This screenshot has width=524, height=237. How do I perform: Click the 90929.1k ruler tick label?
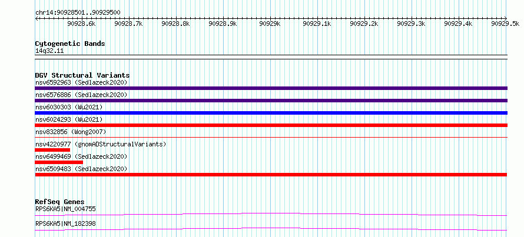click(x=317, y=24)
